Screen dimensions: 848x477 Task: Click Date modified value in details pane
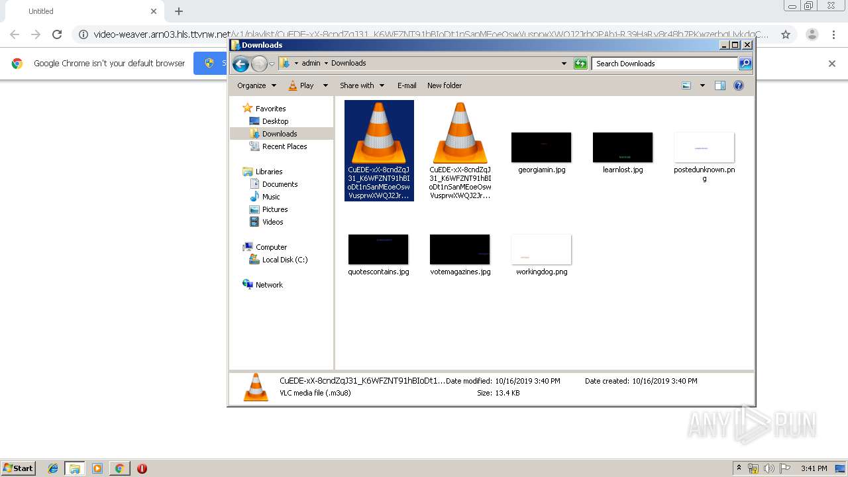[527, 381]
